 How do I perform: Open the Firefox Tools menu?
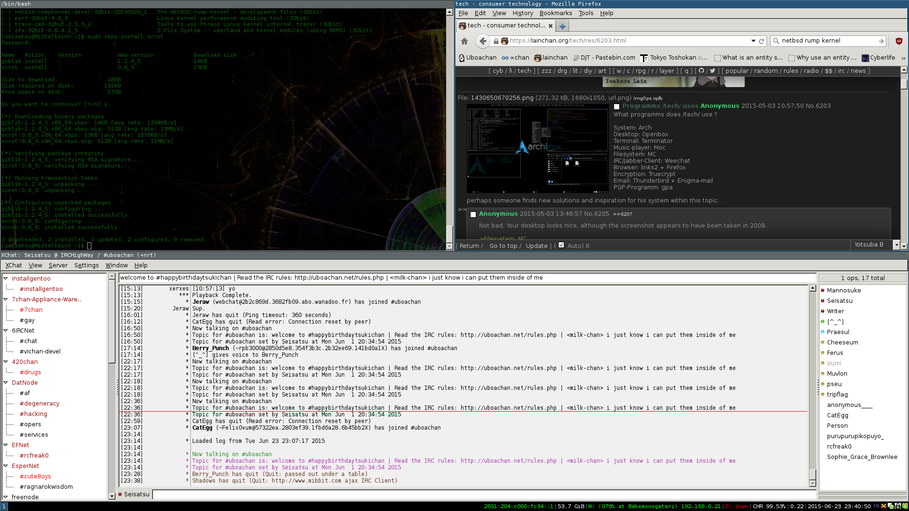pos(586,13)
